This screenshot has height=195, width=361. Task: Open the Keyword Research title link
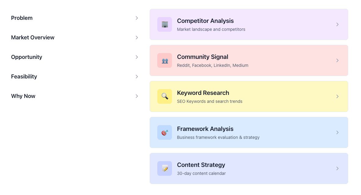coord(203,93)
